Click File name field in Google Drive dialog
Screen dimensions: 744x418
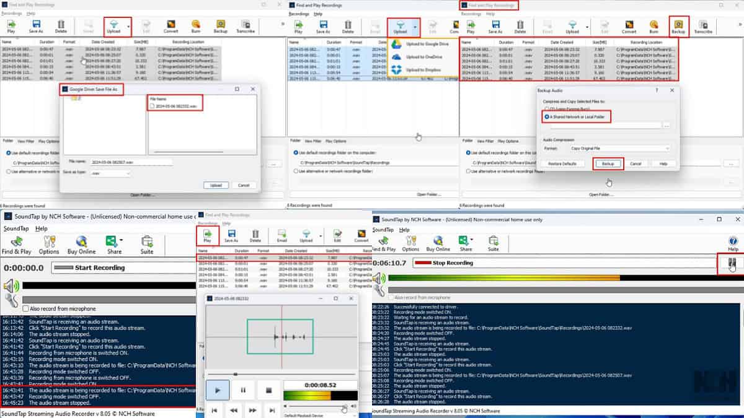point(131,162)
